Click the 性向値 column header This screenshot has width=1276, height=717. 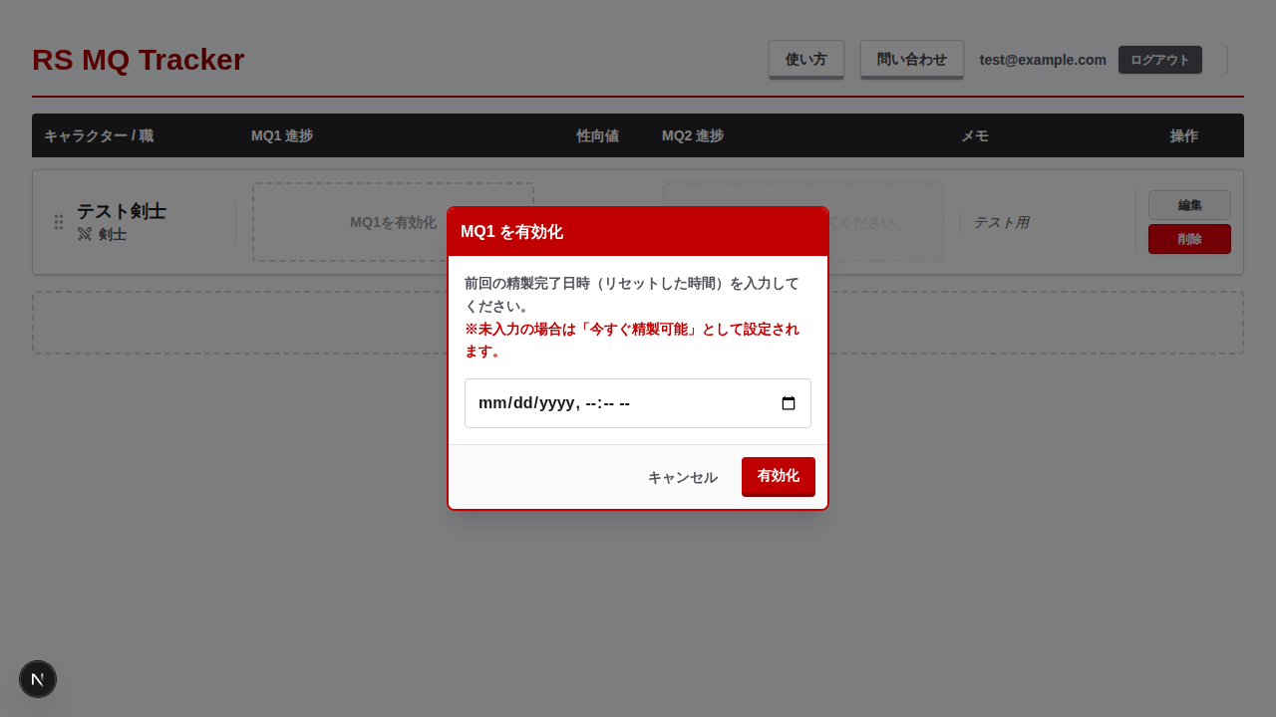(x=598, y=135)
